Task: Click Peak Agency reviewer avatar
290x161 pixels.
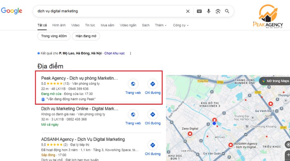Action: tap(43, 99)
